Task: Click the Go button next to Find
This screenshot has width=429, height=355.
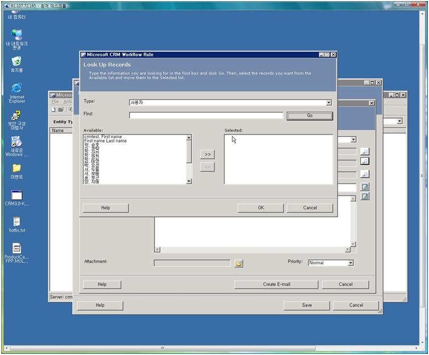Action: [310, 116]
